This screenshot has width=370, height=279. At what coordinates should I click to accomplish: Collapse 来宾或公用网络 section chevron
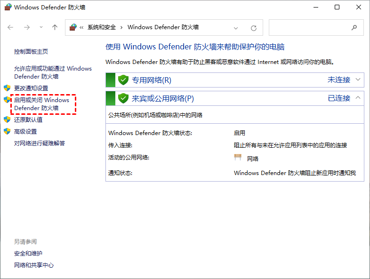tap(358, 97)
